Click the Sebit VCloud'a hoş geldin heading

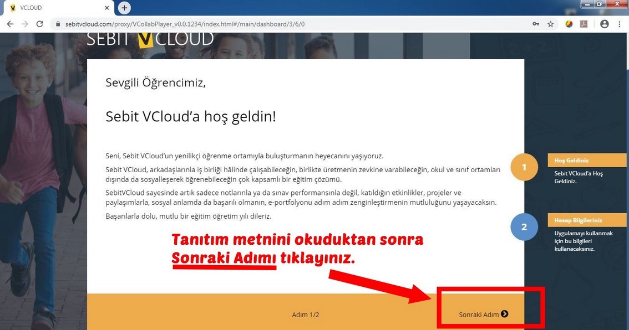click(x=191, y=116)
